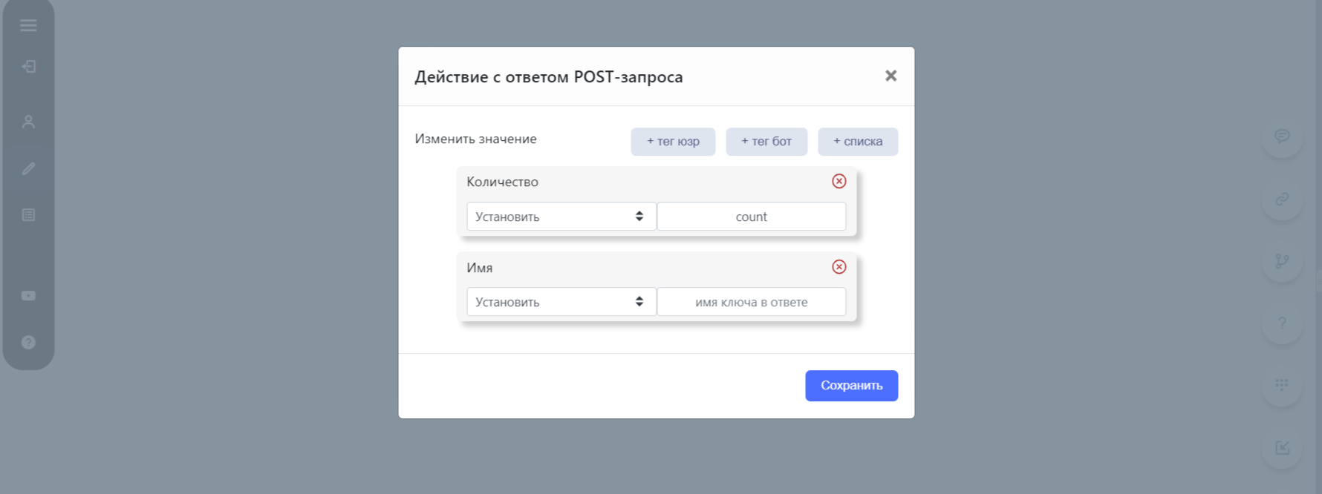Click the import arrow icon on the right
The width and height of the screenshot is (1322, 494).
pos(1282,447)
